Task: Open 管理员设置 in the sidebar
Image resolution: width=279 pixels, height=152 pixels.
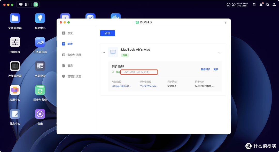Action: coord(74,76)
